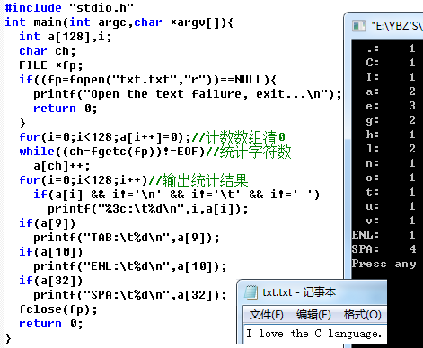
Task: Click the '#include "stdio.h"' line
Action: click(x=69, y=8)
